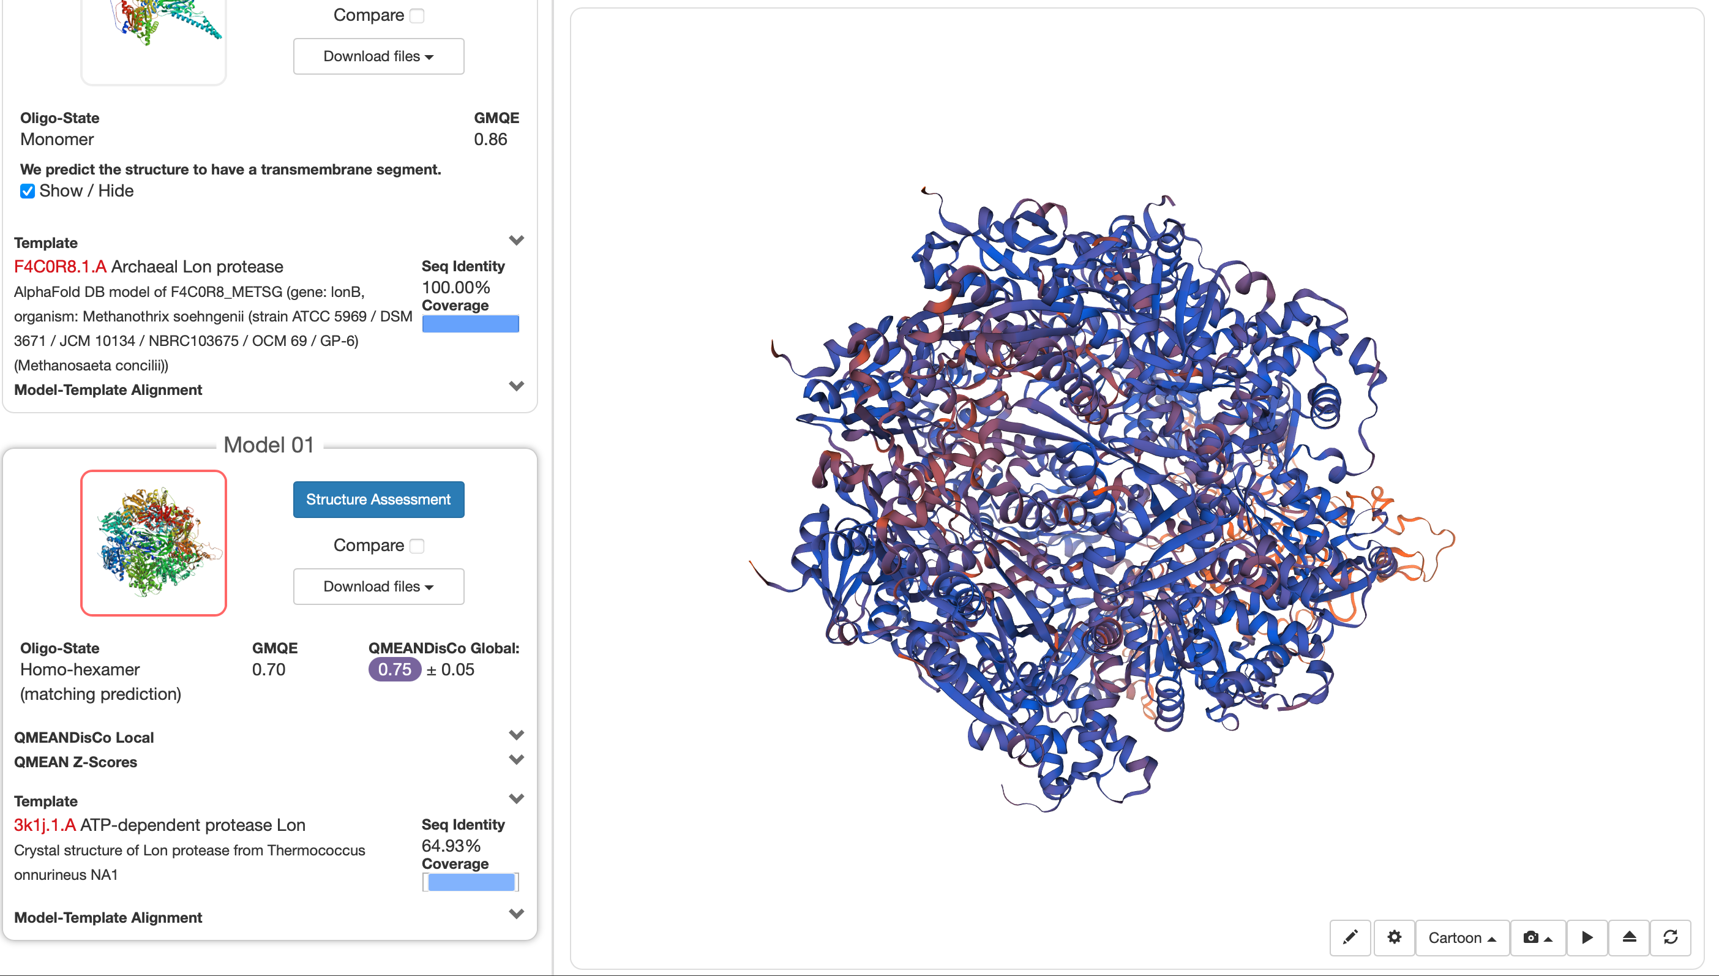
Task: Click the GMQE value '0.86'
Action: 490,140
